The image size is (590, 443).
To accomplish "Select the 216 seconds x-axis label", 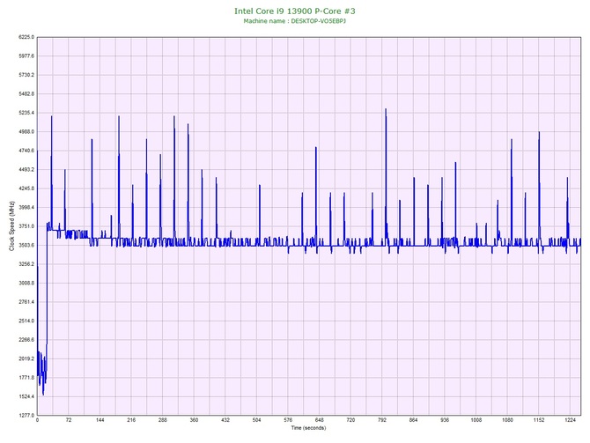I will click(x=131, y=420).
